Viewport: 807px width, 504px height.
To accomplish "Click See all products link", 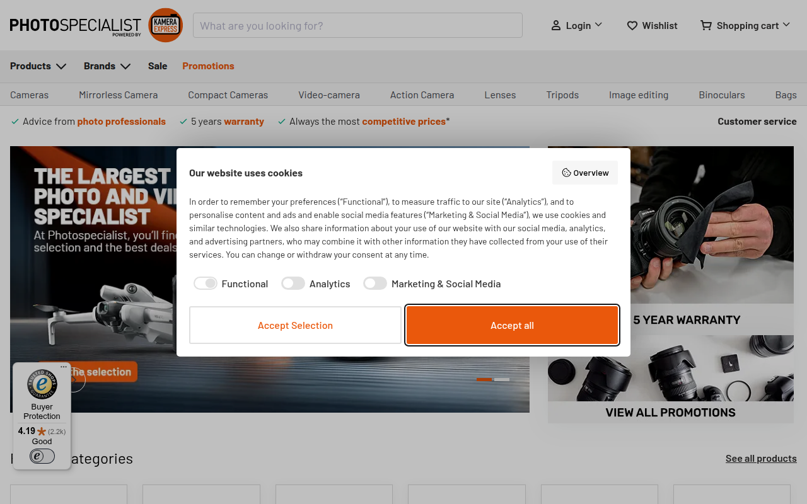I will click(761, 459).
